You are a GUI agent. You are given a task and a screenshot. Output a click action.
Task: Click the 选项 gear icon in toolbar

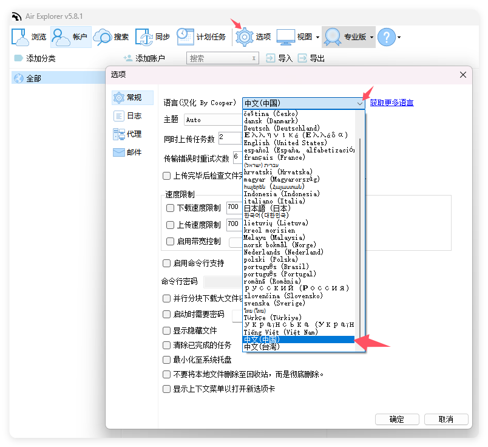click(245, 37)
